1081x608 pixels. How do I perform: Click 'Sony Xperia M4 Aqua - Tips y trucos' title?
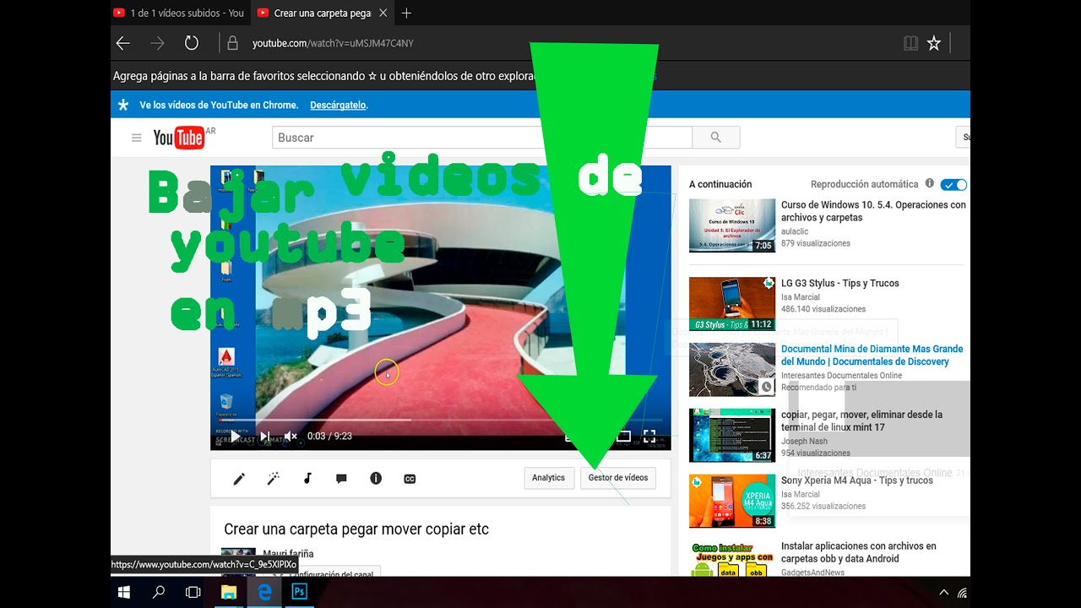pos(857,480)
